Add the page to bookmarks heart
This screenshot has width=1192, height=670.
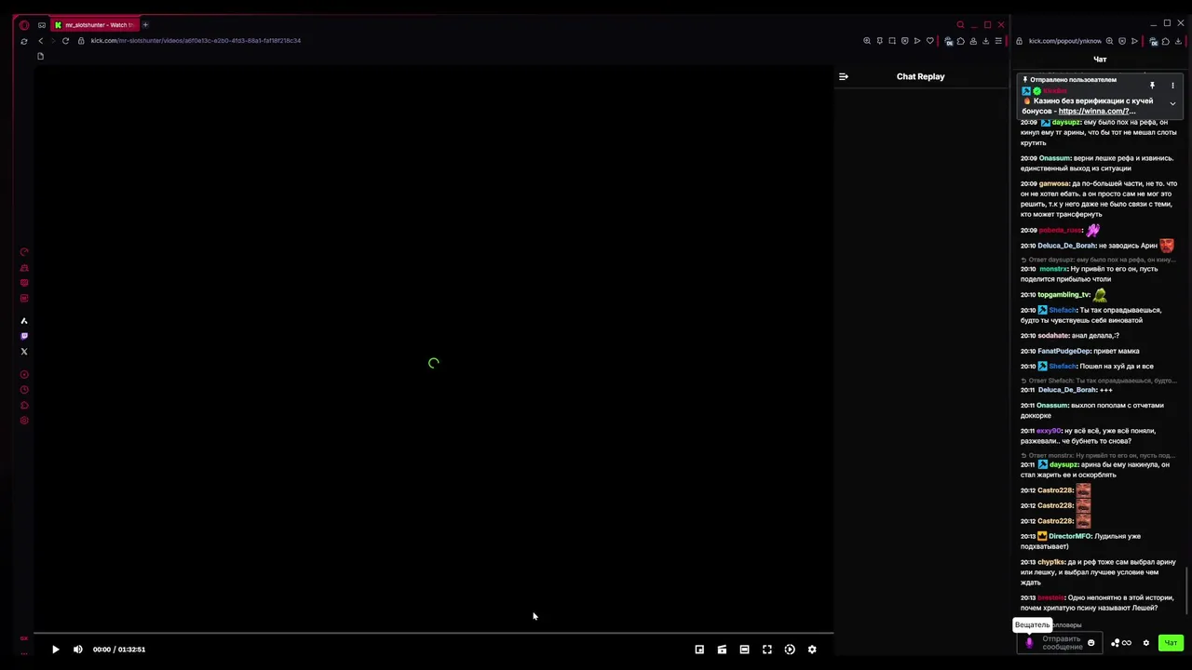(x=929, y=41)
